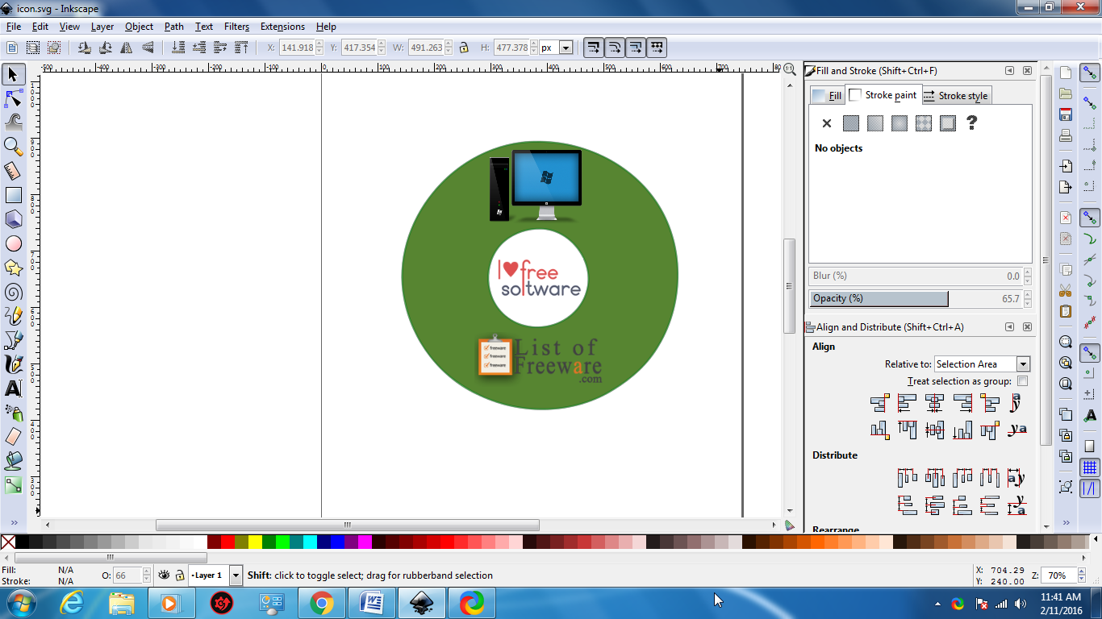Viewport: 1102px width, 619px height.
Task: Click the W width input field
Action: pyautogui.click(x=427, y=48)
